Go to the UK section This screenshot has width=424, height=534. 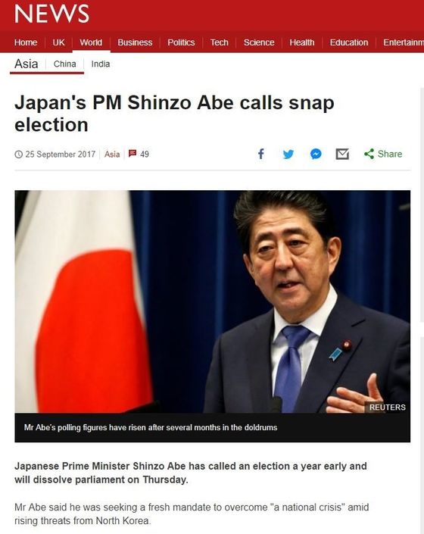[58, 42]
